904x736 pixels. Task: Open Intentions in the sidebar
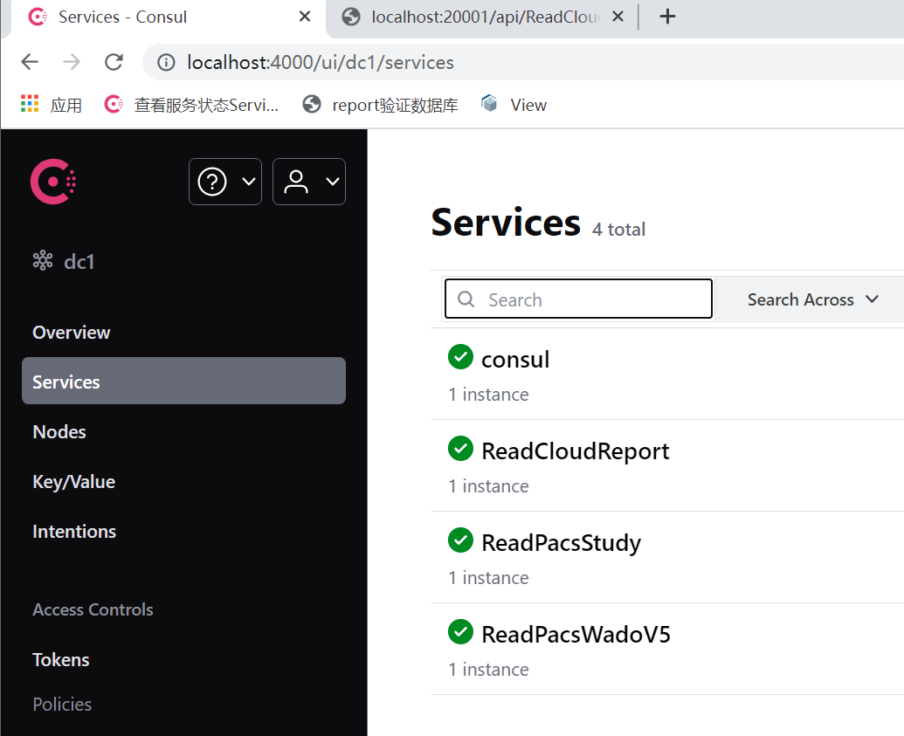point(74,532)
